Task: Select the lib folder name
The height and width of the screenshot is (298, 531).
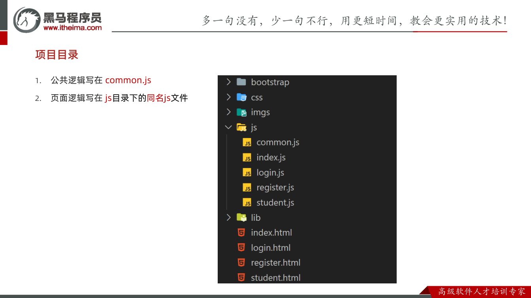Action: [256, 217]
